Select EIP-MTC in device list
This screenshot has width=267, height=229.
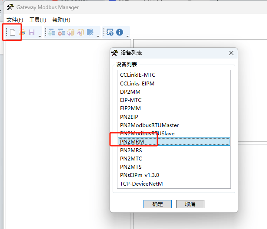click(174, 100)
